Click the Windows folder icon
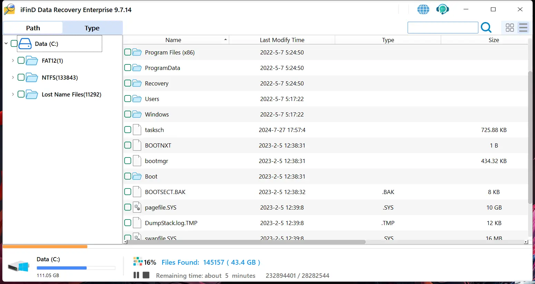The height and width of the screenshot is (284, 535). tap(137, 114)
